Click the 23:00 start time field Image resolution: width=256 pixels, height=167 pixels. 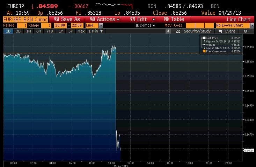pos(60,26)
